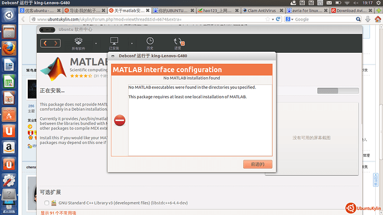Image resolution: width=383 pixels, height=215 pixels.
Task: Switch to Download Avi tab
Action: (x=352, y=11)
